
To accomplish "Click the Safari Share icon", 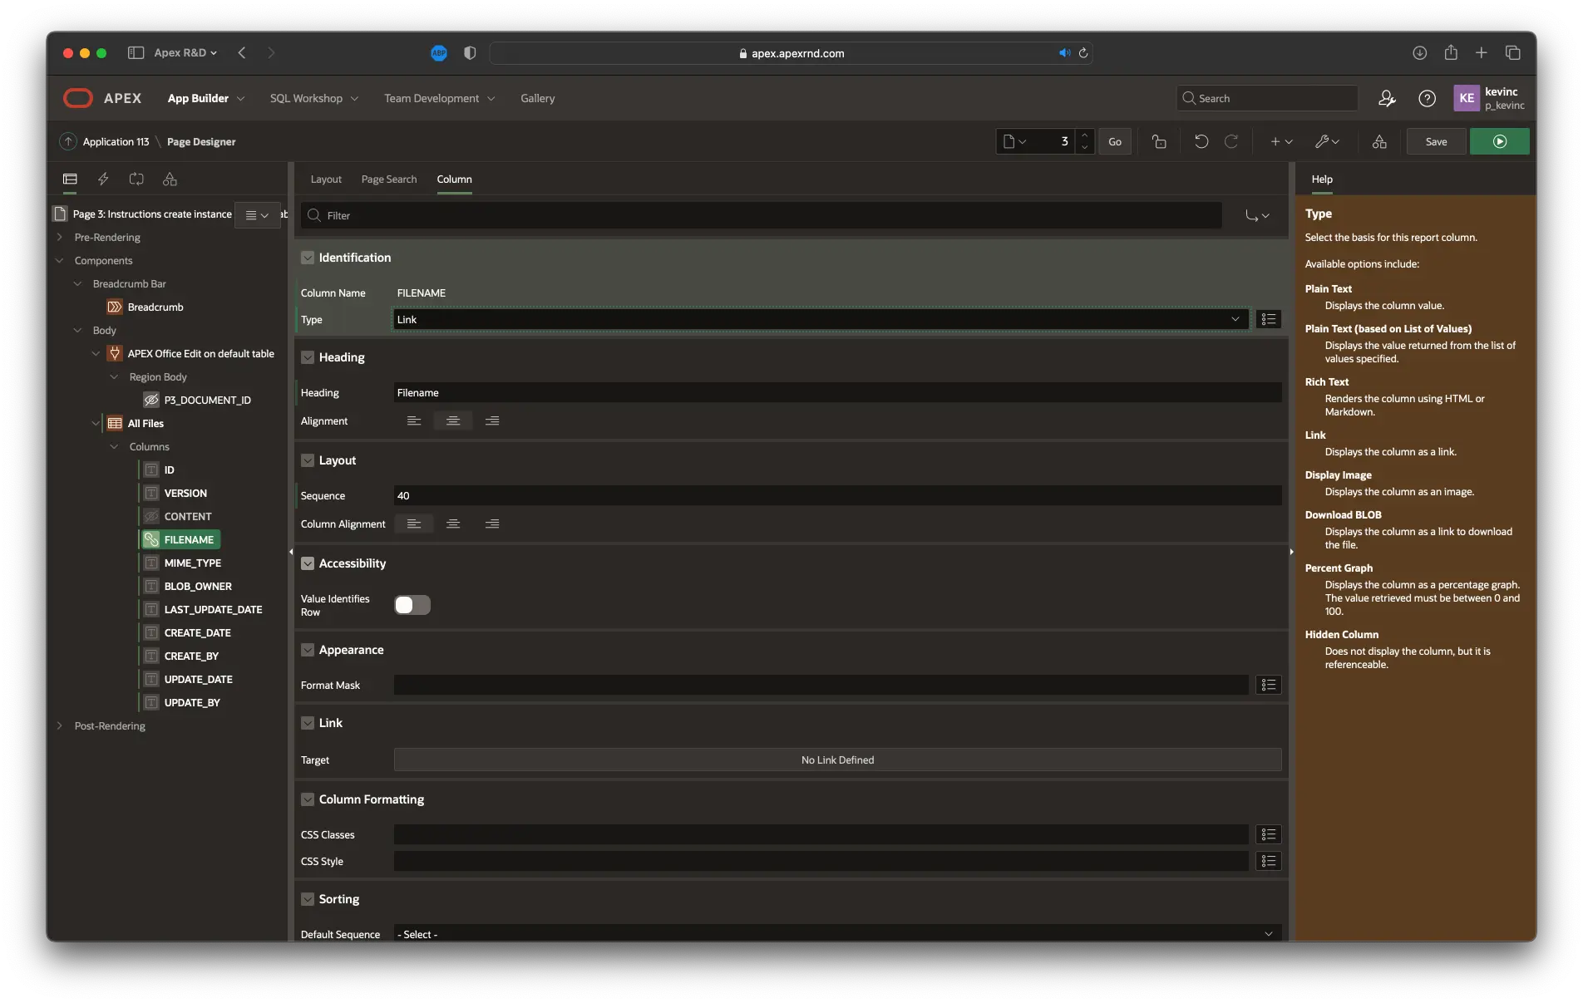I will tap(1451, 52).
